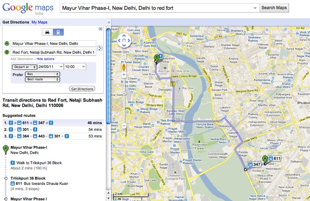Click the destination field Red Fort
Image resolution: width=310 pixels, height=201 pixels.
coord(53,52)
